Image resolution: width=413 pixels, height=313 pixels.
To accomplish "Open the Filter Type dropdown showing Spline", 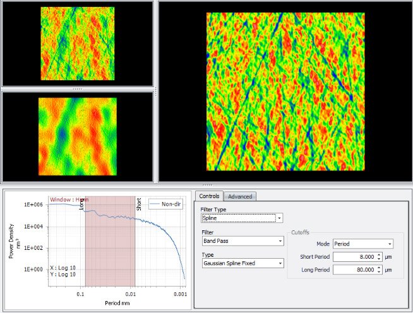I will click(241, 218).
